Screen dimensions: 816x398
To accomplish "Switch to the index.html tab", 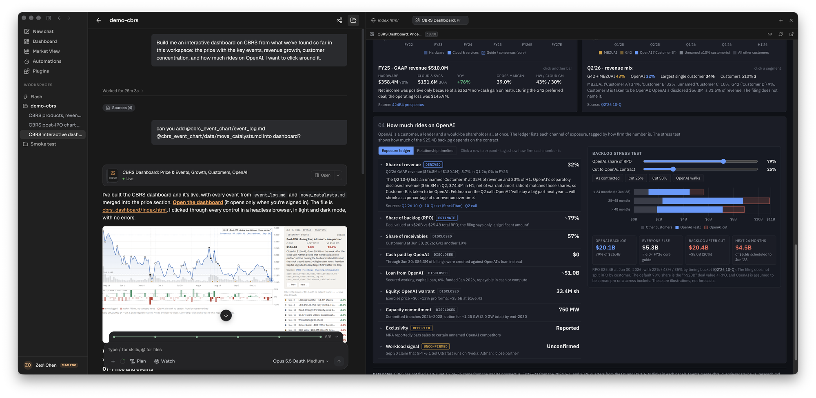I will point(385,20).
